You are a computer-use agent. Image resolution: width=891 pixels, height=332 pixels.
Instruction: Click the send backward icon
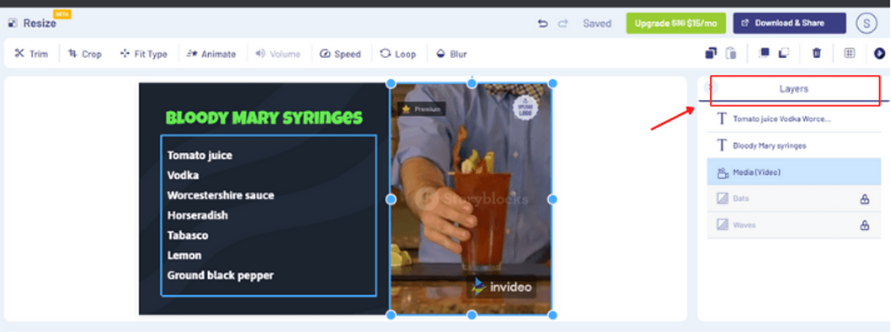(x=784, y=53)
